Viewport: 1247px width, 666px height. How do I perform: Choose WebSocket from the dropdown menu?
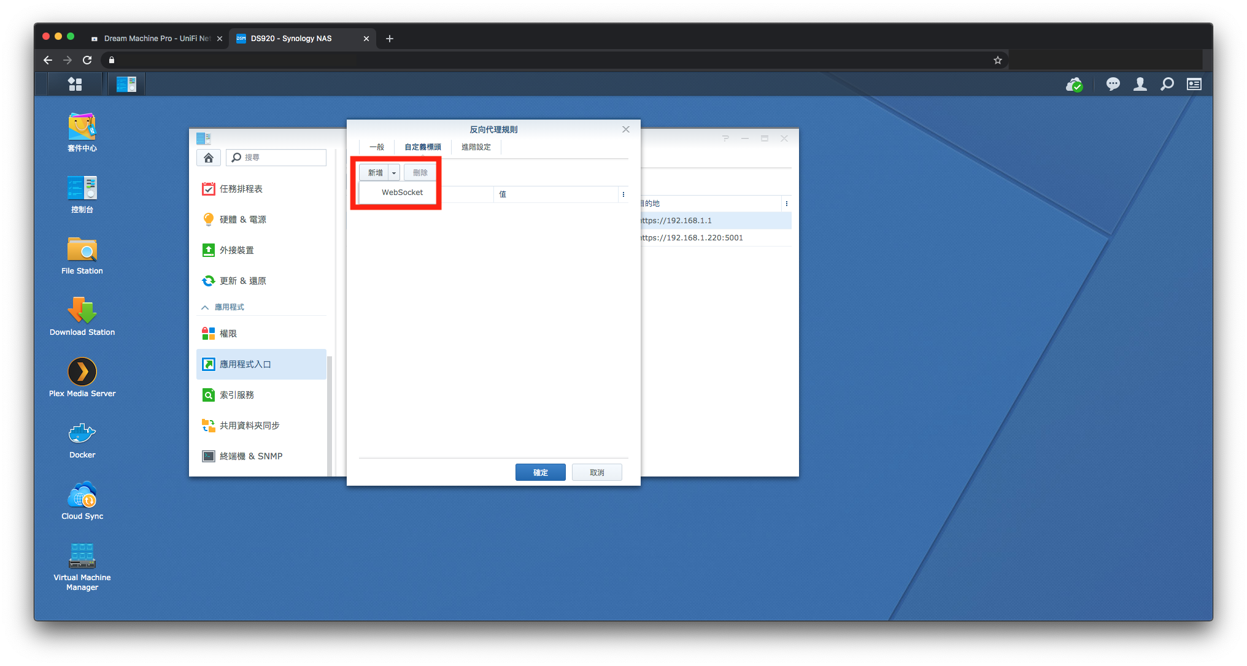tap(399, 193)
